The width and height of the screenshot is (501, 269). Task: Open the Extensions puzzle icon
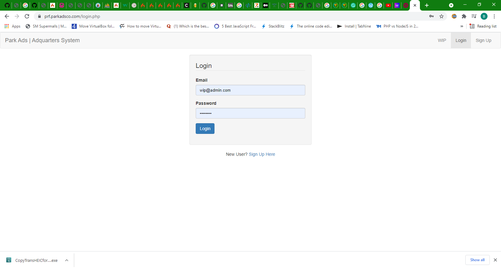click(464, 16)
